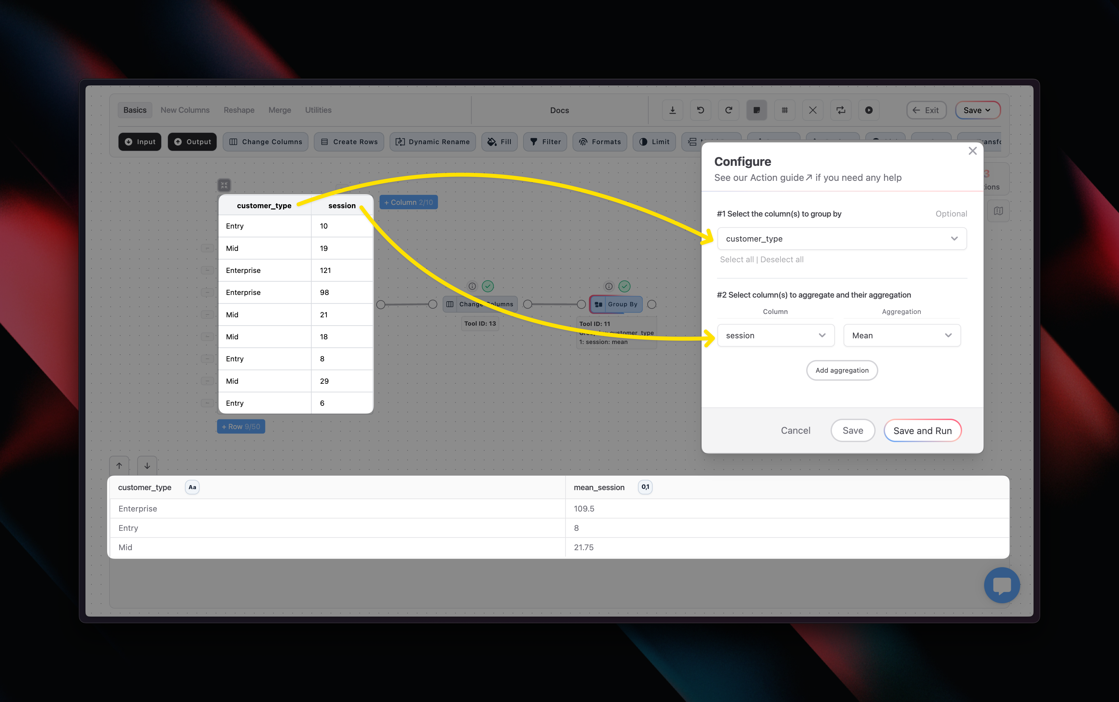This screenshot has height=702, width=1119.
Task: Click green check icon above Group By node
Action: (x=624, y=286)
